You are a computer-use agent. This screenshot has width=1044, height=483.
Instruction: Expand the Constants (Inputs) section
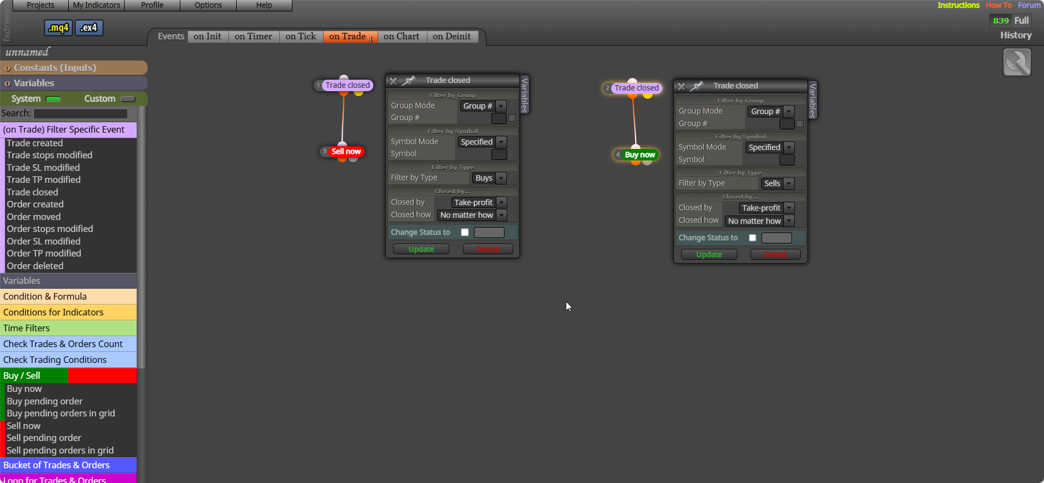click(74, 68)
